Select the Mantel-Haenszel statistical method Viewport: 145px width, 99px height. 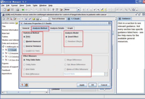tap(24, 42)
